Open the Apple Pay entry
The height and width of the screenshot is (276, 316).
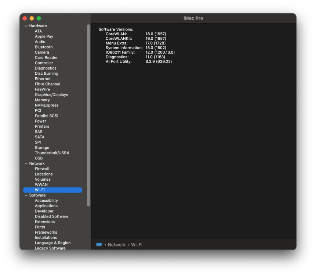pyautogui.click(x=44, y=36)
